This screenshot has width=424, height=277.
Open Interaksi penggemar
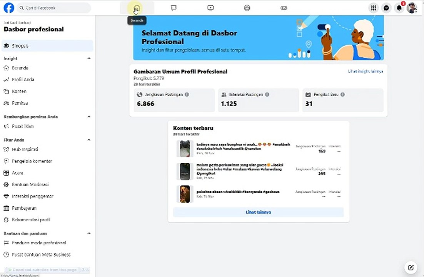tap(48, 196)
